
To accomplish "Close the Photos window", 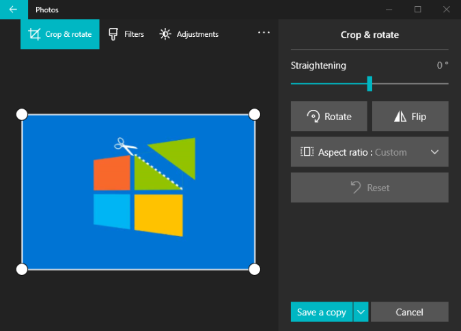I will pos(446,10).
